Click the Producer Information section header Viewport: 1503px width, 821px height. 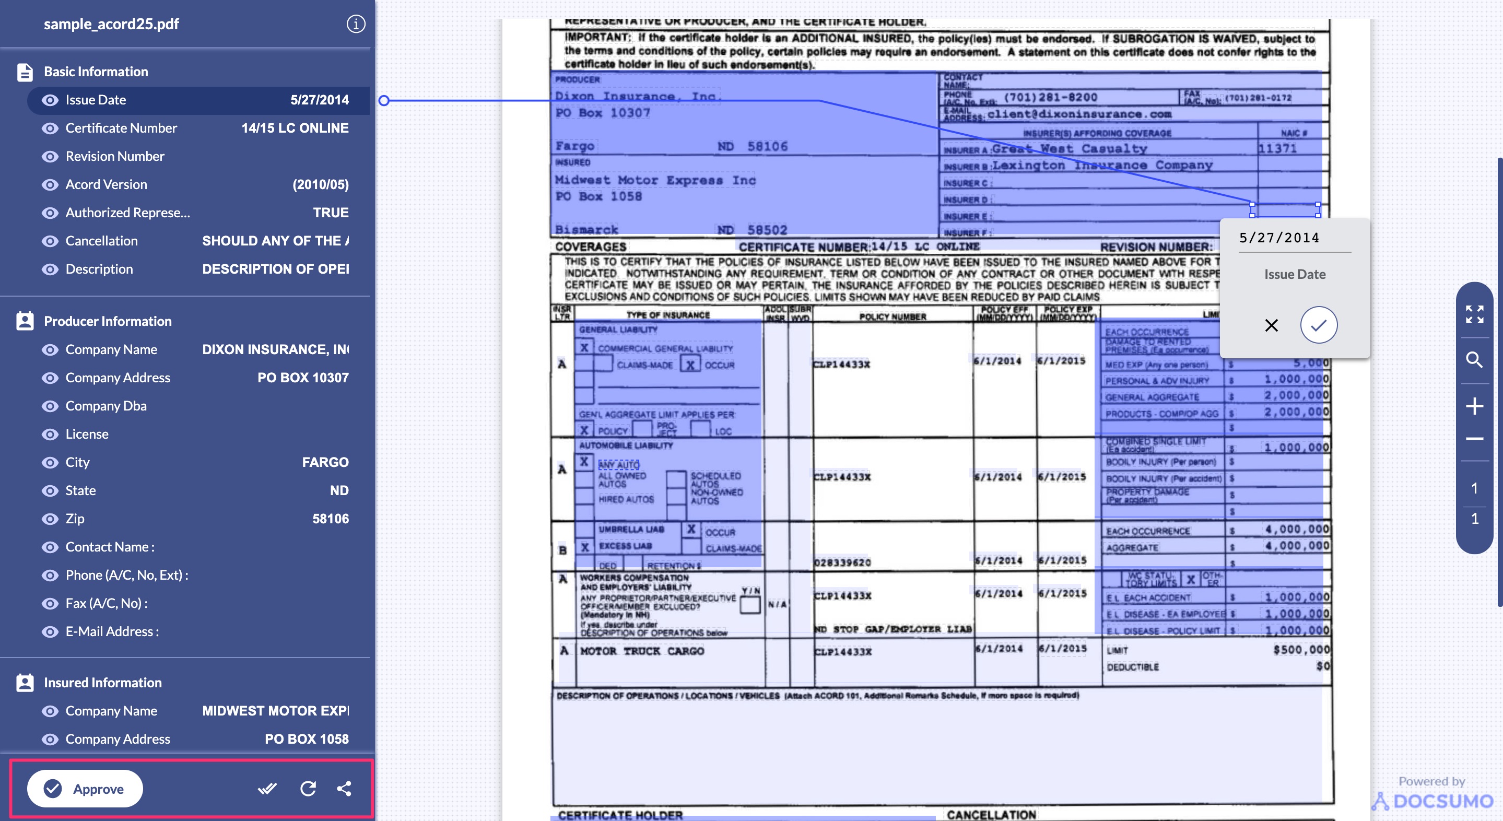[108, 322]
